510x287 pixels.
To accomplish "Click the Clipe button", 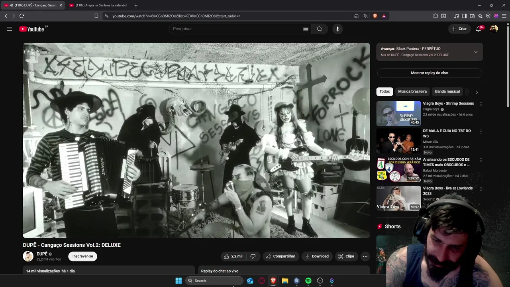I will pyautogui.click(x=346, y=256).
